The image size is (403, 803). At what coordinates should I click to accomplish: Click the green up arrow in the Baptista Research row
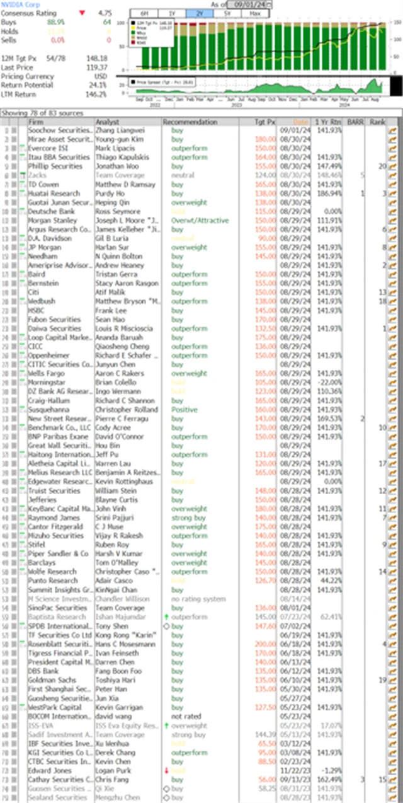pos(166,616)
